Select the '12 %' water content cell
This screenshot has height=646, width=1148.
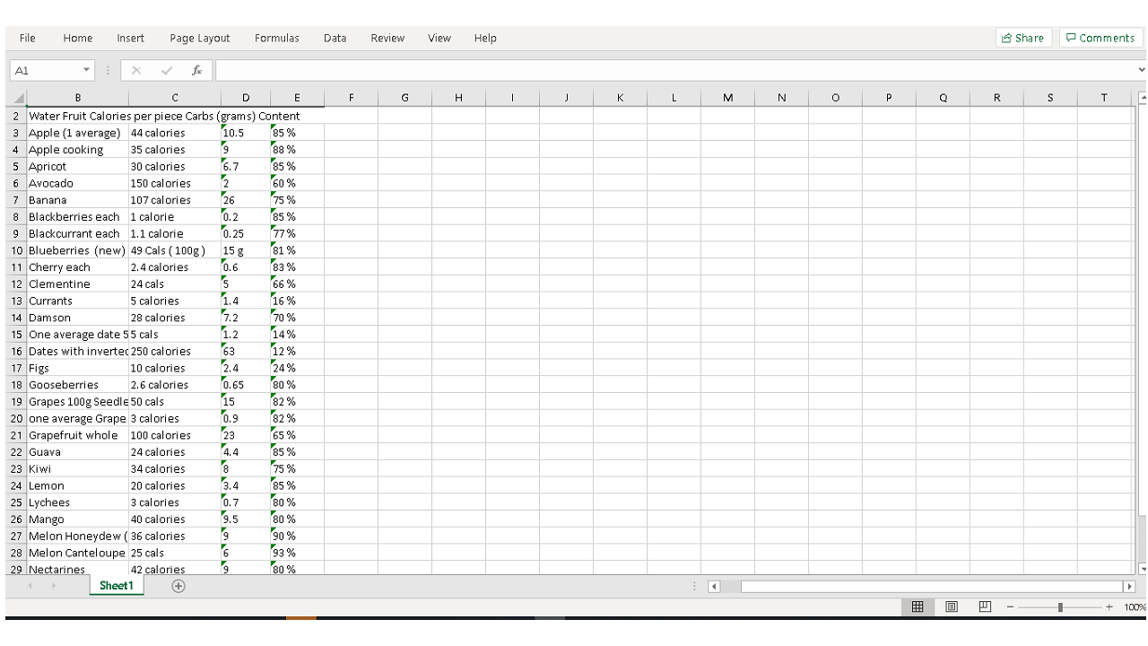pos(297,352)
